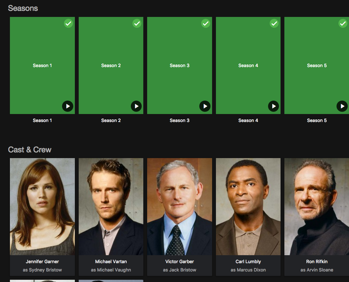Open the Season 3 poster tile
349x282 pixels.
point(180,65)
